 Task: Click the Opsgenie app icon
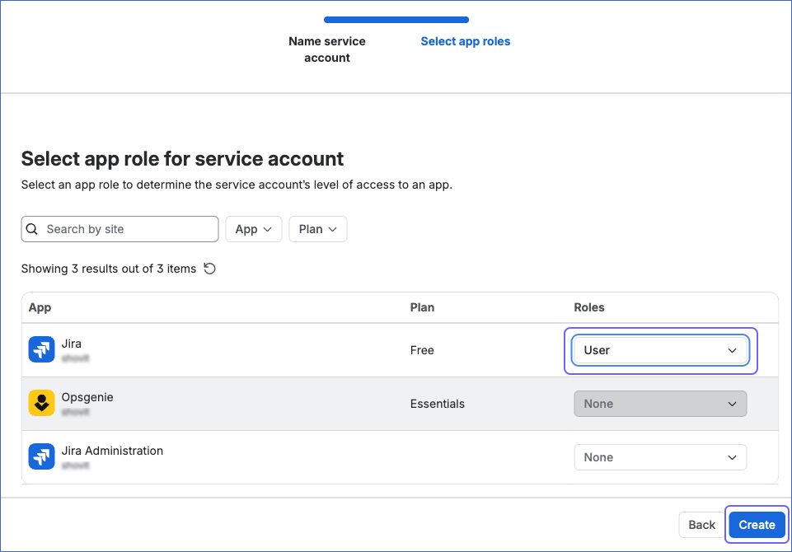point(41,403)
